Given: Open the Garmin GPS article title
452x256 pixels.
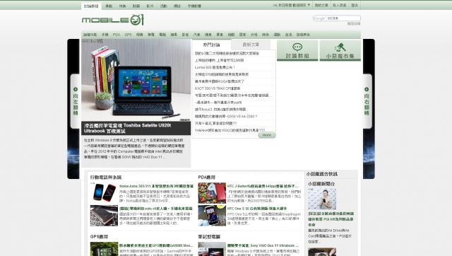Looking at the screenshot, I should [157, 245].
